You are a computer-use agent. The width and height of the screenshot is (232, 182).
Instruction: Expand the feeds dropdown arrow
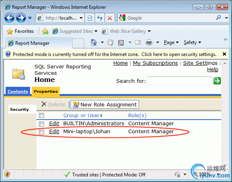tap(130, 42)
